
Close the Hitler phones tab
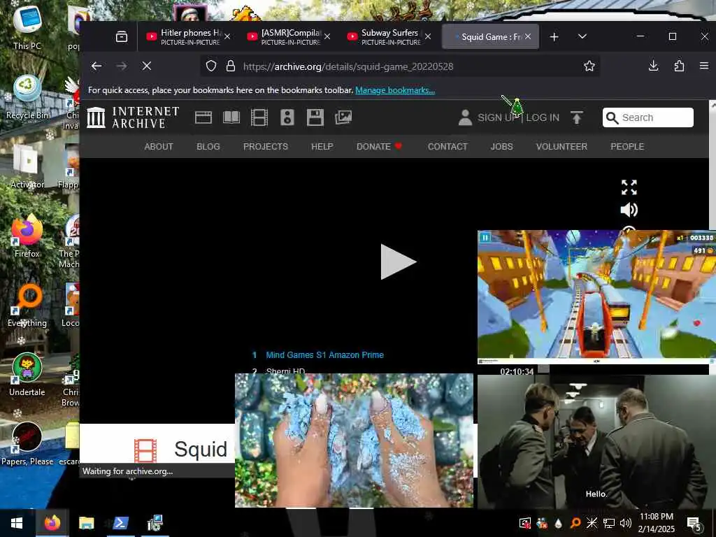[x=227, y=36]
